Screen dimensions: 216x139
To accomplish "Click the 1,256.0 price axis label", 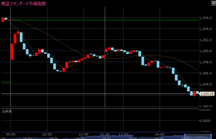I will 205,18.
